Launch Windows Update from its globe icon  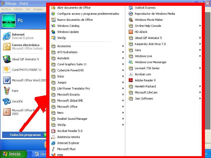[53, 32]
